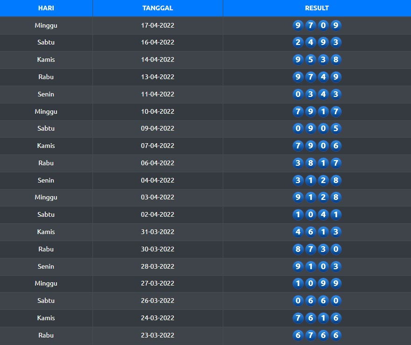Click the 6 ball in 07-04-2022 row

coord(336,146)
